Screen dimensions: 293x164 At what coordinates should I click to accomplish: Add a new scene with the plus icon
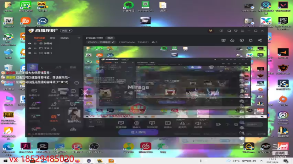click(79, 38)
